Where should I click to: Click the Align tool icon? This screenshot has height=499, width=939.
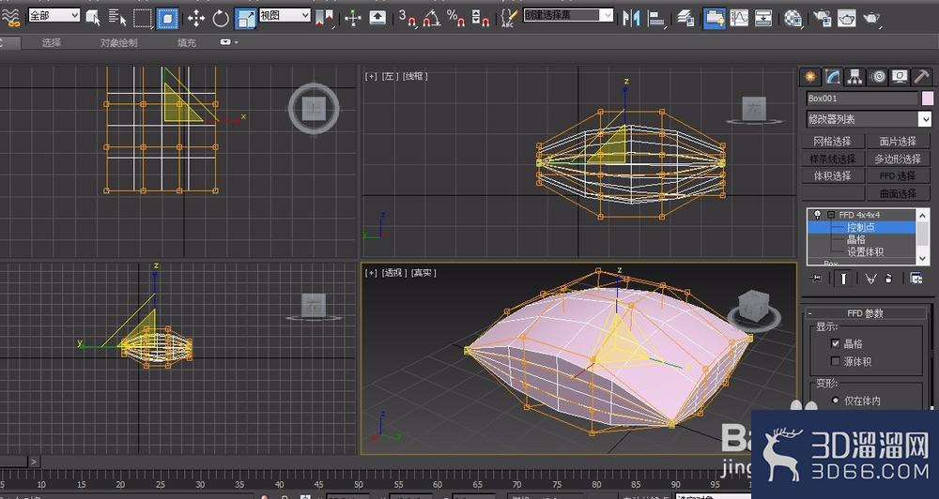[656, 19]
